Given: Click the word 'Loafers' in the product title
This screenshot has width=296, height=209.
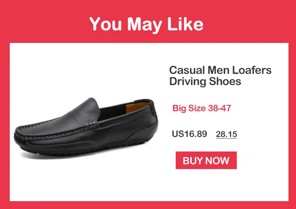Looking at the screenshot, I should (x=252, y=70).
